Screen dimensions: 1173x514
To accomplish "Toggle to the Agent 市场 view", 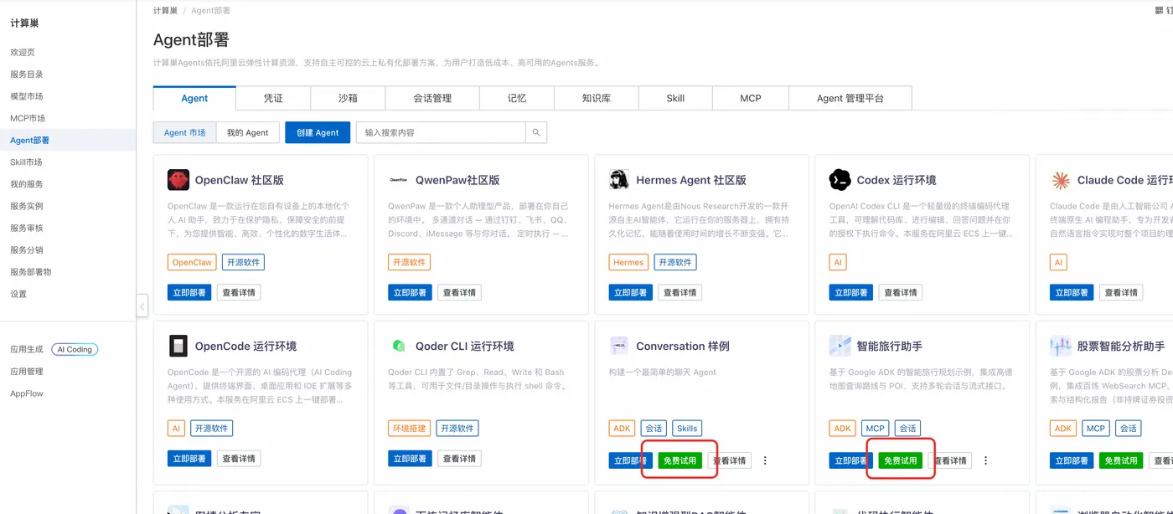I will pyautogui.click(x=184, y=132).
